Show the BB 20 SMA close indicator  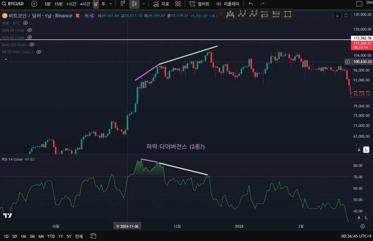(x=39, y=52)
